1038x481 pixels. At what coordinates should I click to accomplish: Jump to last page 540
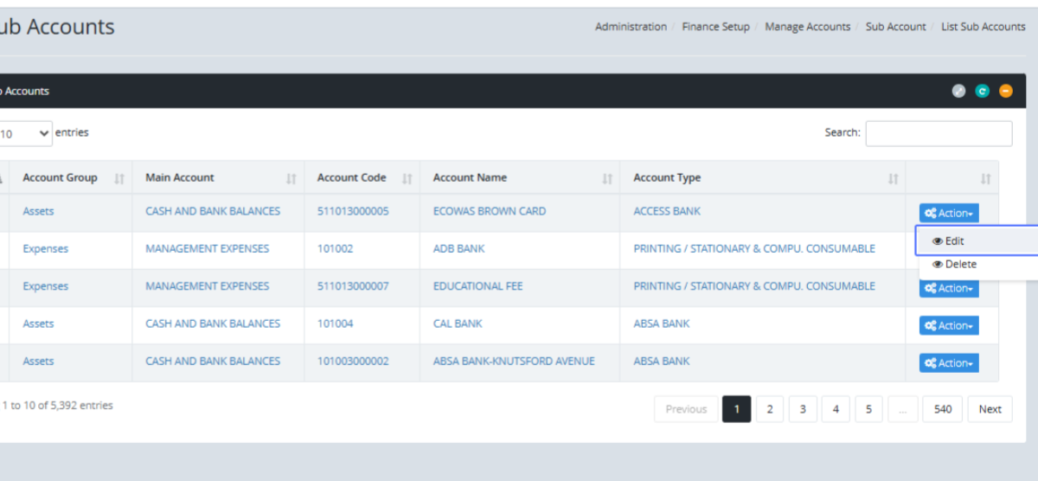tap(942, 409)
